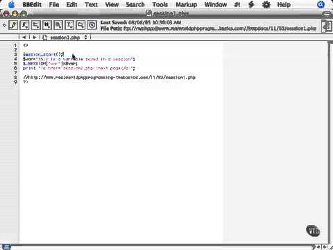The height and width of the screenshot is (250, 333).
Task: Click the documents drawer icon at toolbar right
Action: click(327, 26)
